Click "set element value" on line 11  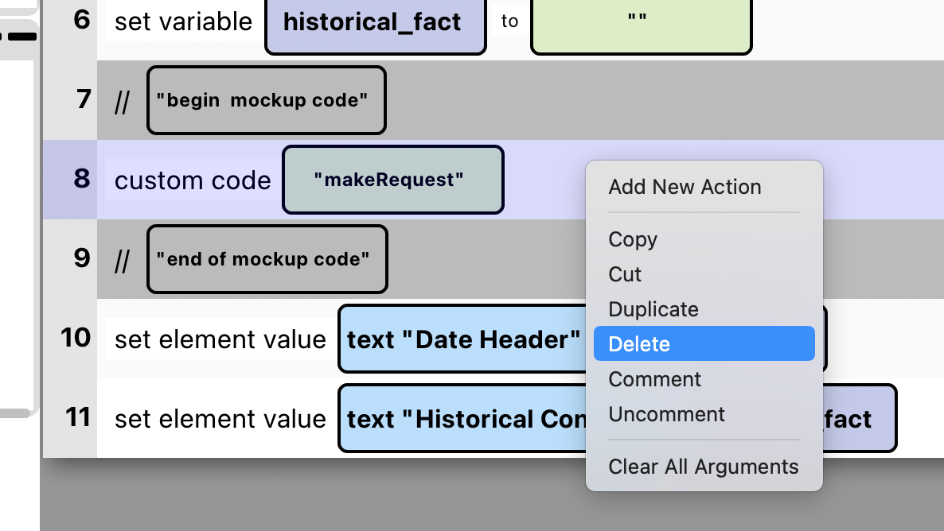click(x=220, y=419)
